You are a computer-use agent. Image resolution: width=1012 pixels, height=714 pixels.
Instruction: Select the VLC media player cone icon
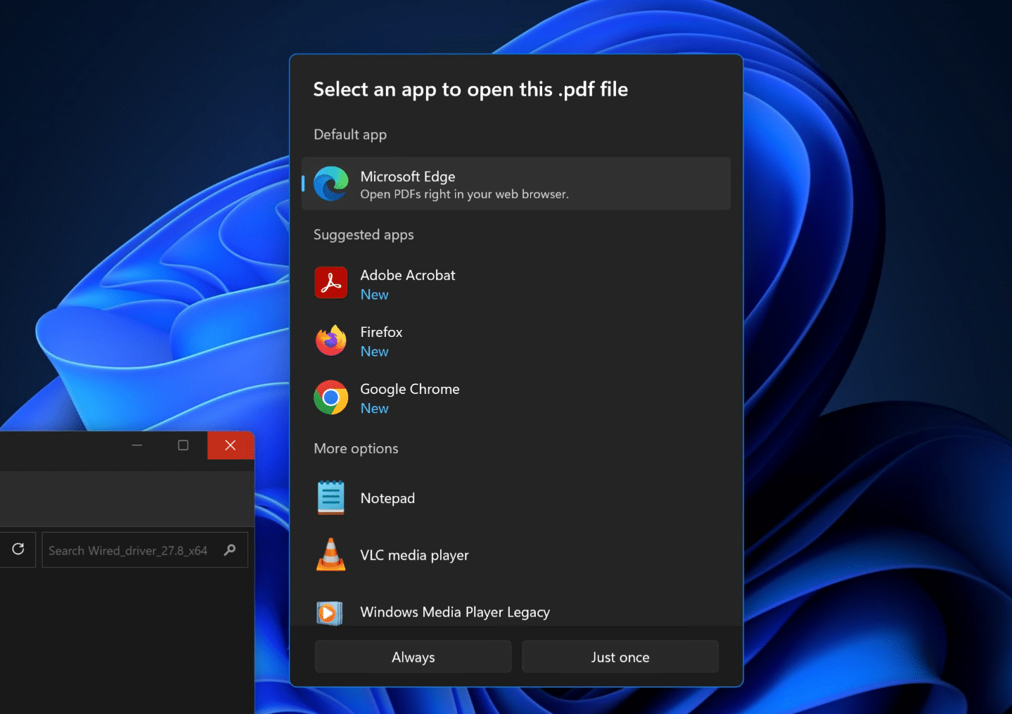[331, 554]
